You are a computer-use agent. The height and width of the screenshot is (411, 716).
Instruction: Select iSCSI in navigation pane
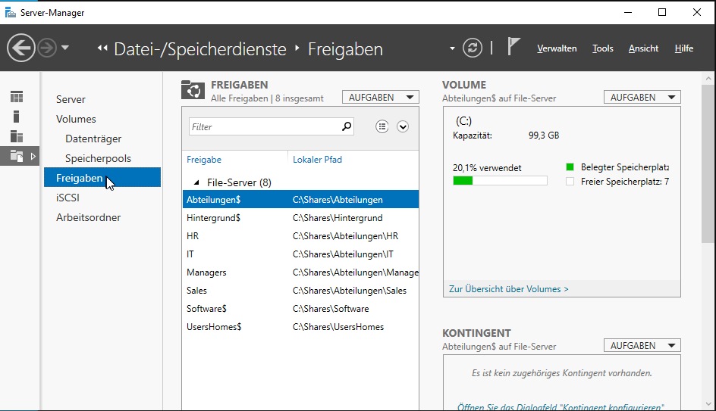[x=68, y=198]
